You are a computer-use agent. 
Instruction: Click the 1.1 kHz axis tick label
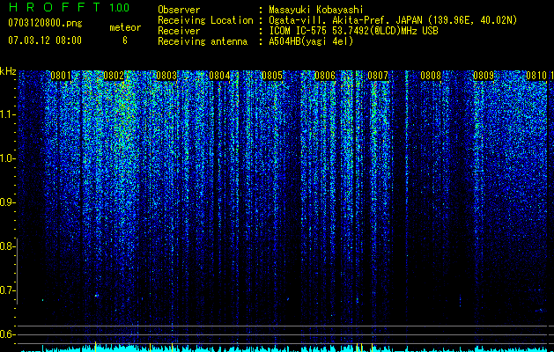[6, 114]
